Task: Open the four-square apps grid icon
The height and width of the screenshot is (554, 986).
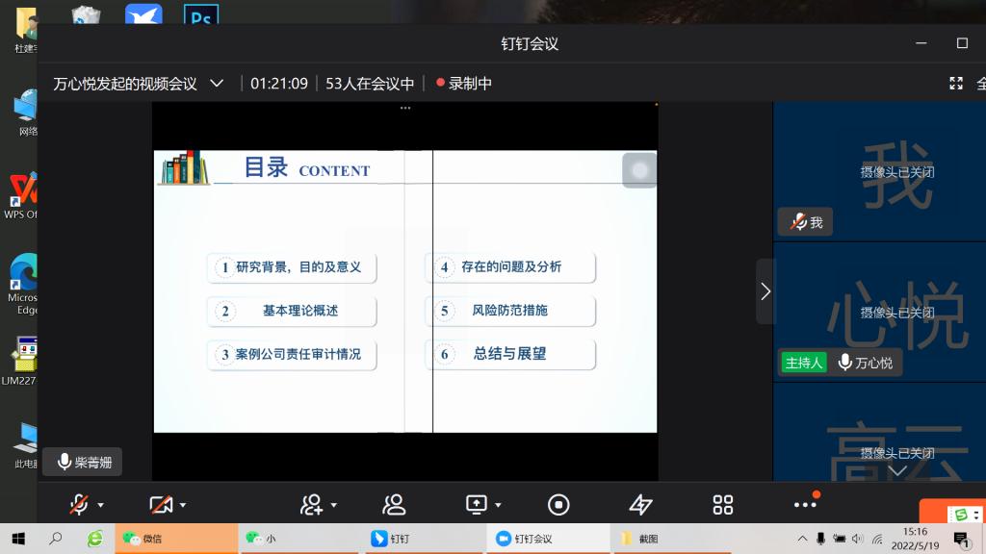Action: [x=723, y=504]
